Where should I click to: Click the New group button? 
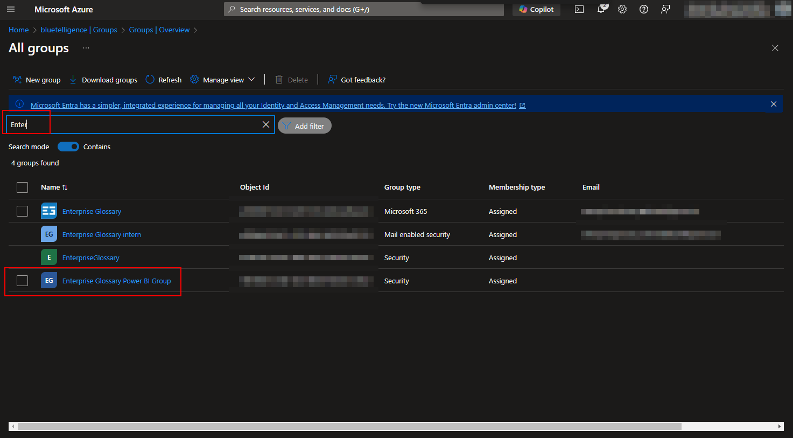37,80
